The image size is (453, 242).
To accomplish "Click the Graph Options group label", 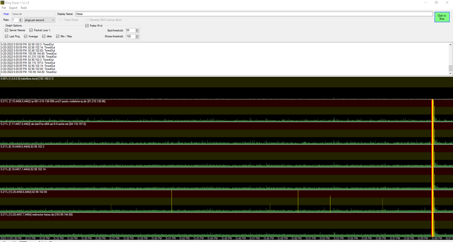I will point(14,26).
